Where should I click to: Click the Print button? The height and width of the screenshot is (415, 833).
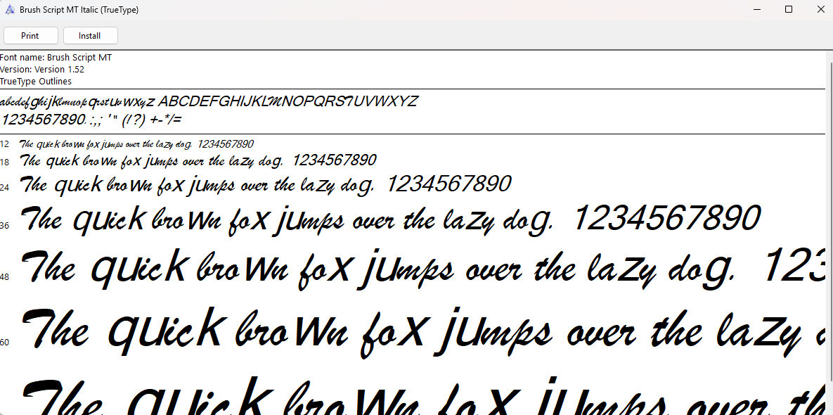point(30,36)
